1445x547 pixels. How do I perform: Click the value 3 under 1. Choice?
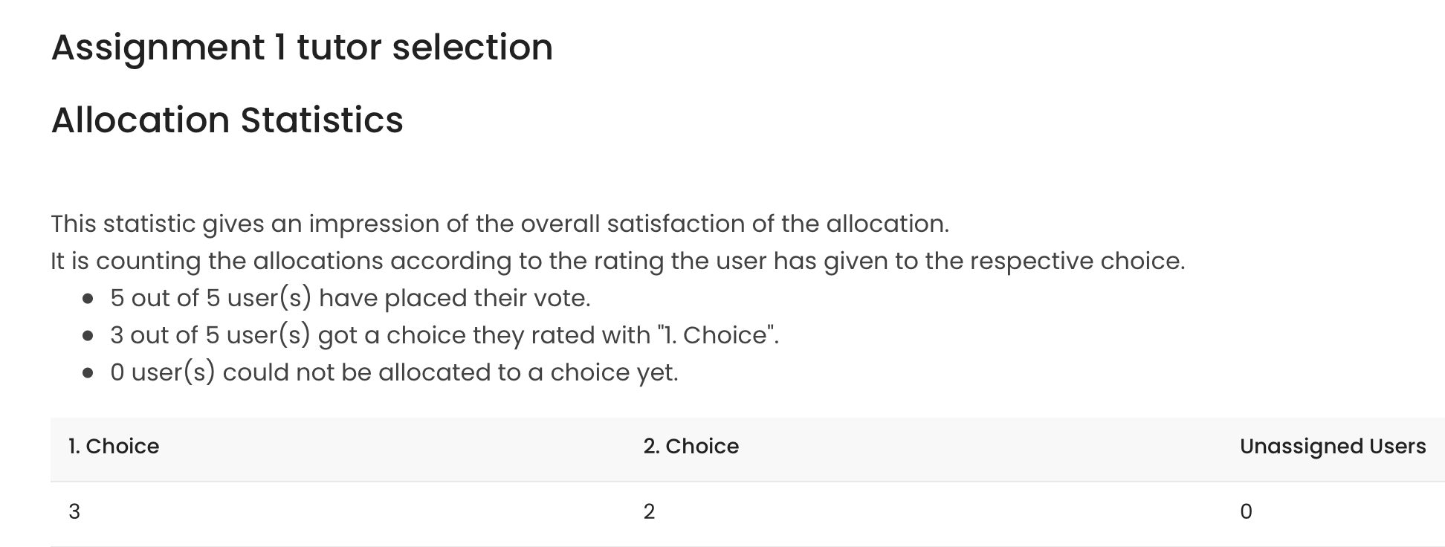point(74,511)
